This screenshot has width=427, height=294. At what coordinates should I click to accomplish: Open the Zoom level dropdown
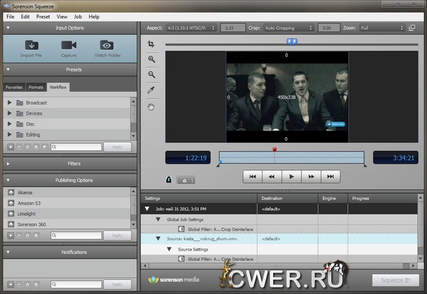point(382,28)
